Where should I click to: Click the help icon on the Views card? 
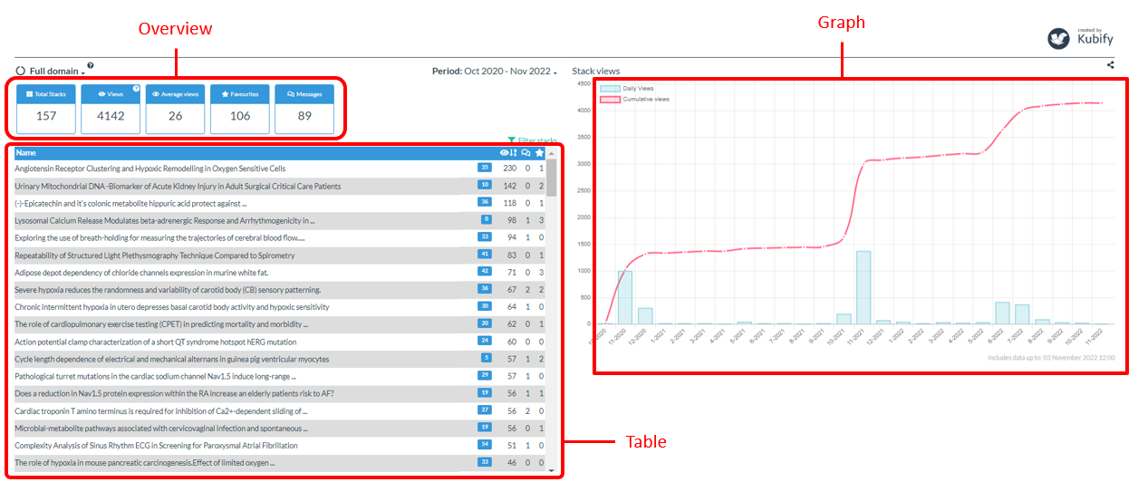[x=136, y=89]
